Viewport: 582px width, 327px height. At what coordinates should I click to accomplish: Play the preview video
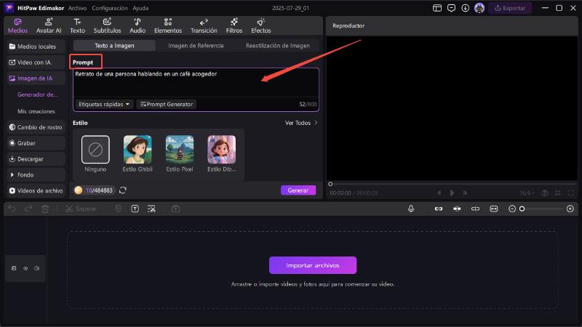[x=452, y=193]
